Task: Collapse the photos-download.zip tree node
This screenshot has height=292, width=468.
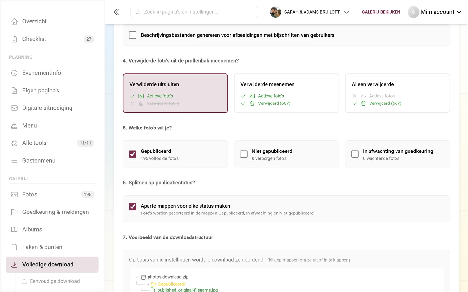Action: pos(137,277)
